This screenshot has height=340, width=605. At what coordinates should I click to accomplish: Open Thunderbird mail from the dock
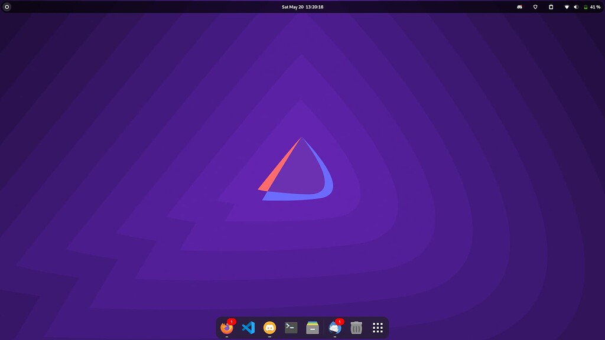coord(334,328)
